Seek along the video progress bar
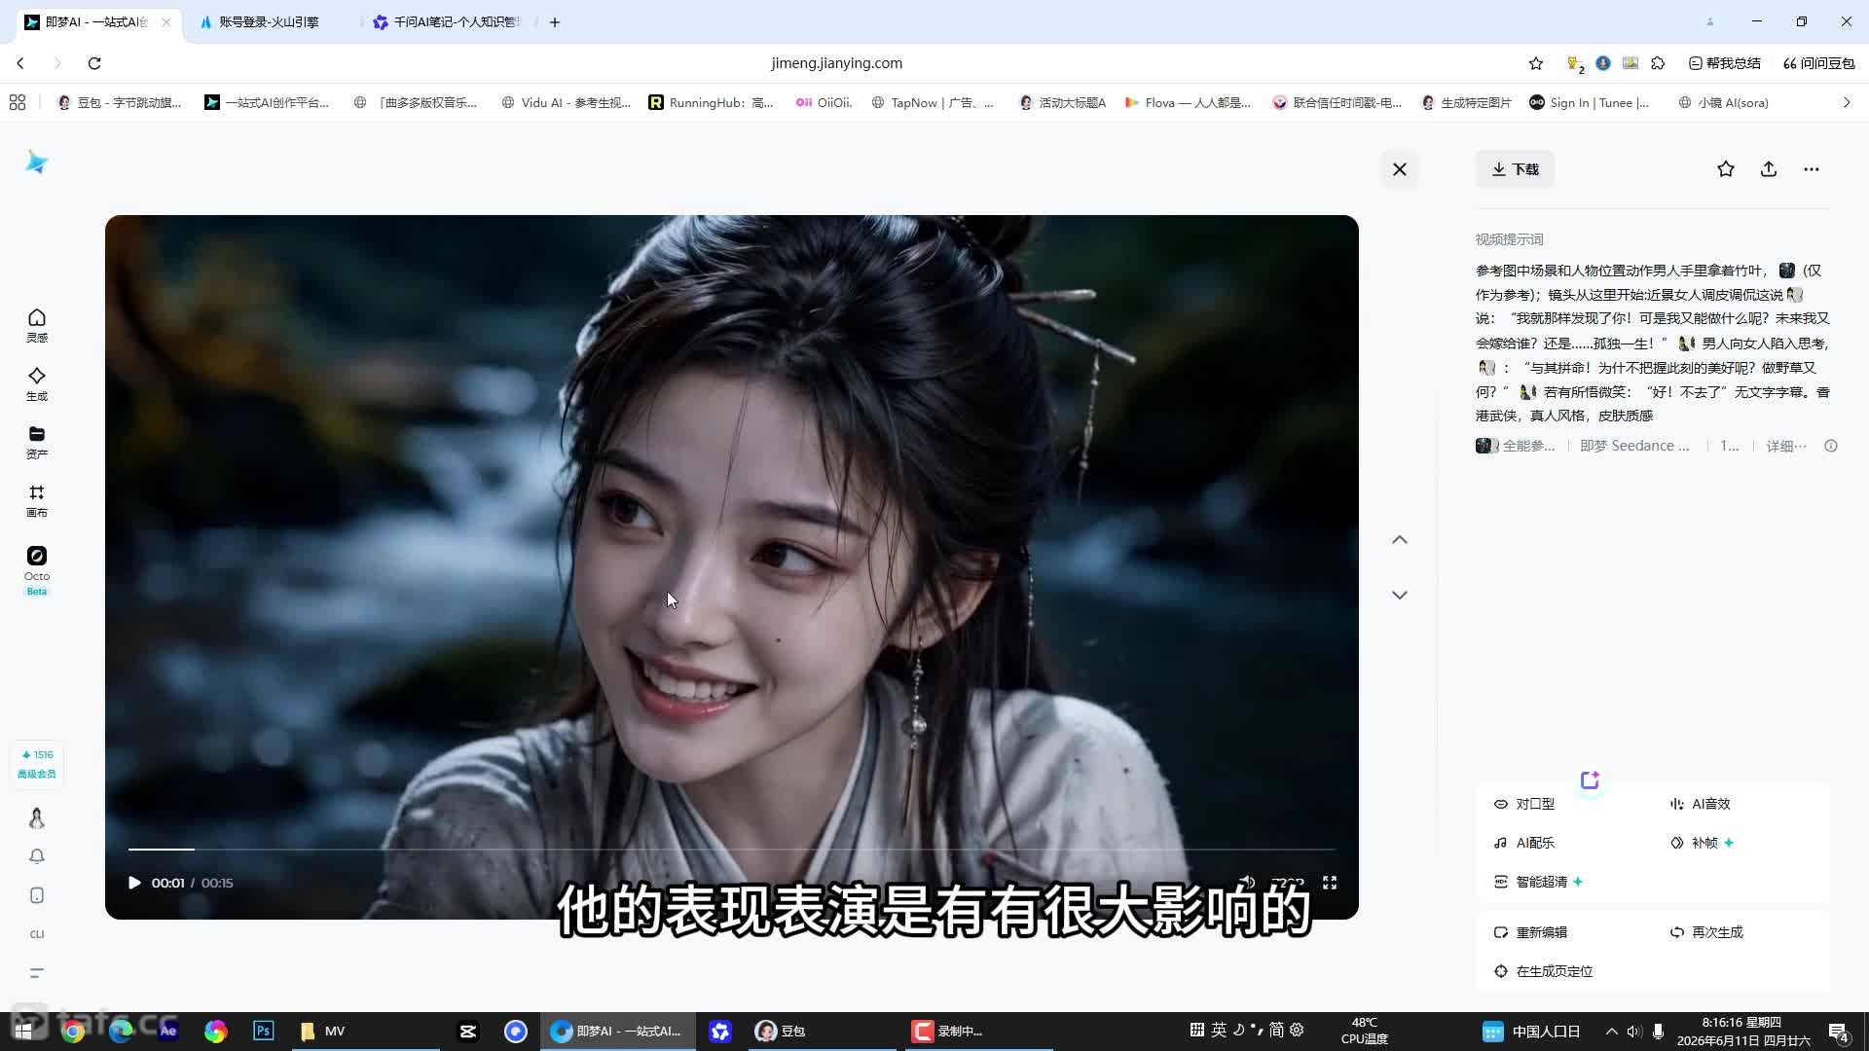 pos(732,850)
